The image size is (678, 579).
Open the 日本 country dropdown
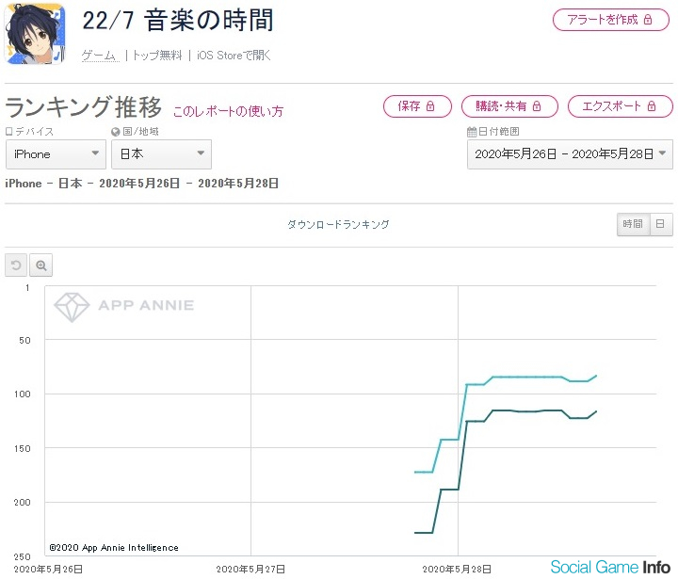pos(161,154)
